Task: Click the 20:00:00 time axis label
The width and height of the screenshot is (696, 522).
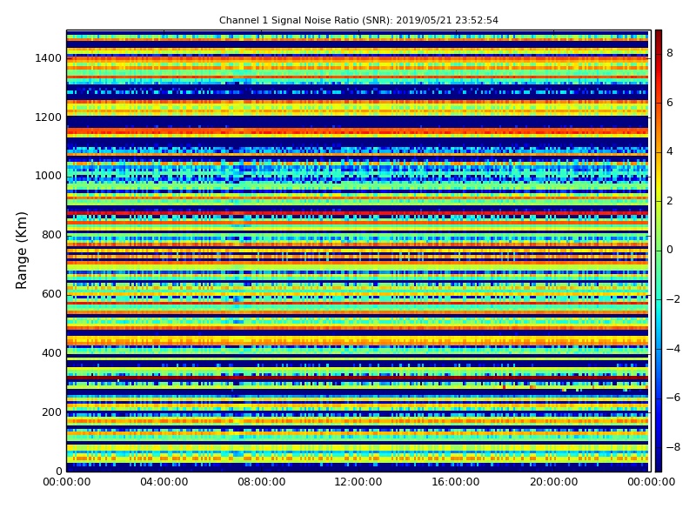Action: (553, 482)
